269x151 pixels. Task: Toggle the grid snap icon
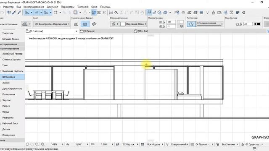(x=55, y=13)
